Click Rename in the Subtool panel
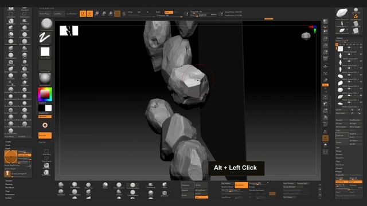The image size is (367, 206). (342, 120)
